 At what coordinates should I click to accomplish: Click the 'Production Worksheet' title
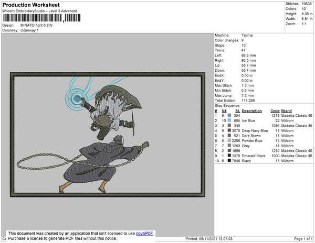pos(31,5)
